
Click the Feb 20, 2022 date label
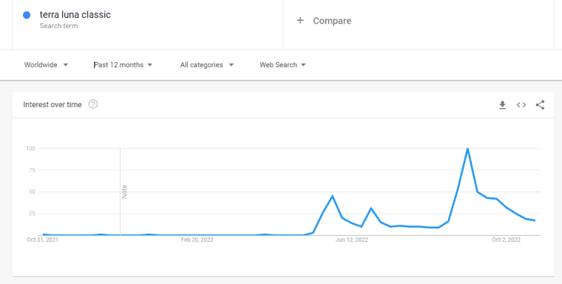point(197,240)
